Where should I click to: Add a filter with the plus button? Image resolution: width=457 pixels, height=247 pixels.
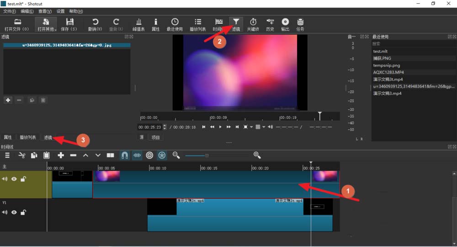coord(8,100)
